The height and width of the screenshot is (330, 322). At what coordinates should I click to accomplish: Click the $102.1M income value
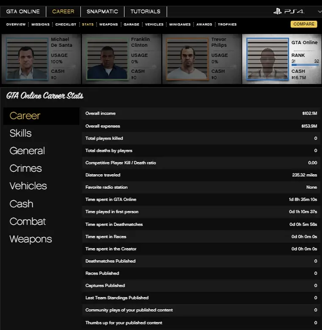tap(309, 113)
